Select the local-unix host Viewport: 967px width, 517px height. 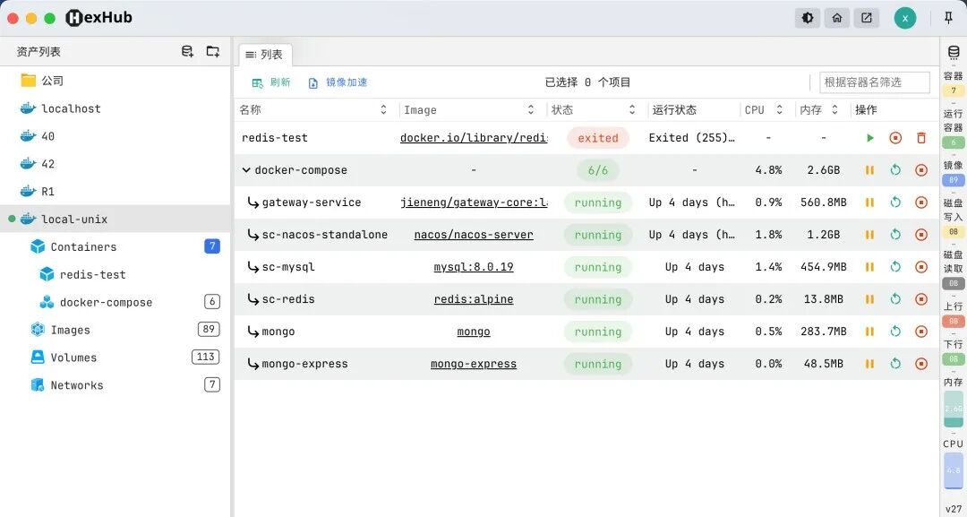click(x=116, y=219)
